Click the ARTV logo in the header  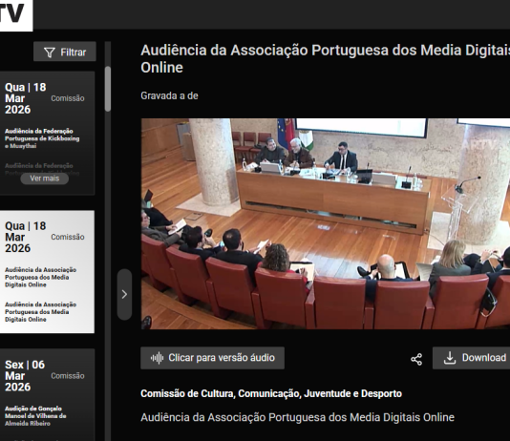pyautogui.click(x=15, y=15)
